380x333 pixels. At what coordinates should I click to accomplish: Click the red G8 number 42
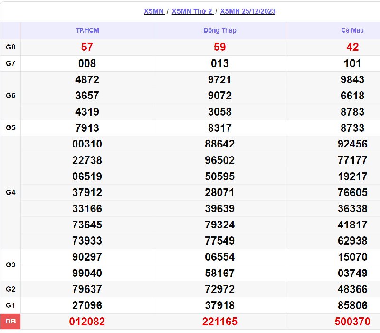click(352, 47)
